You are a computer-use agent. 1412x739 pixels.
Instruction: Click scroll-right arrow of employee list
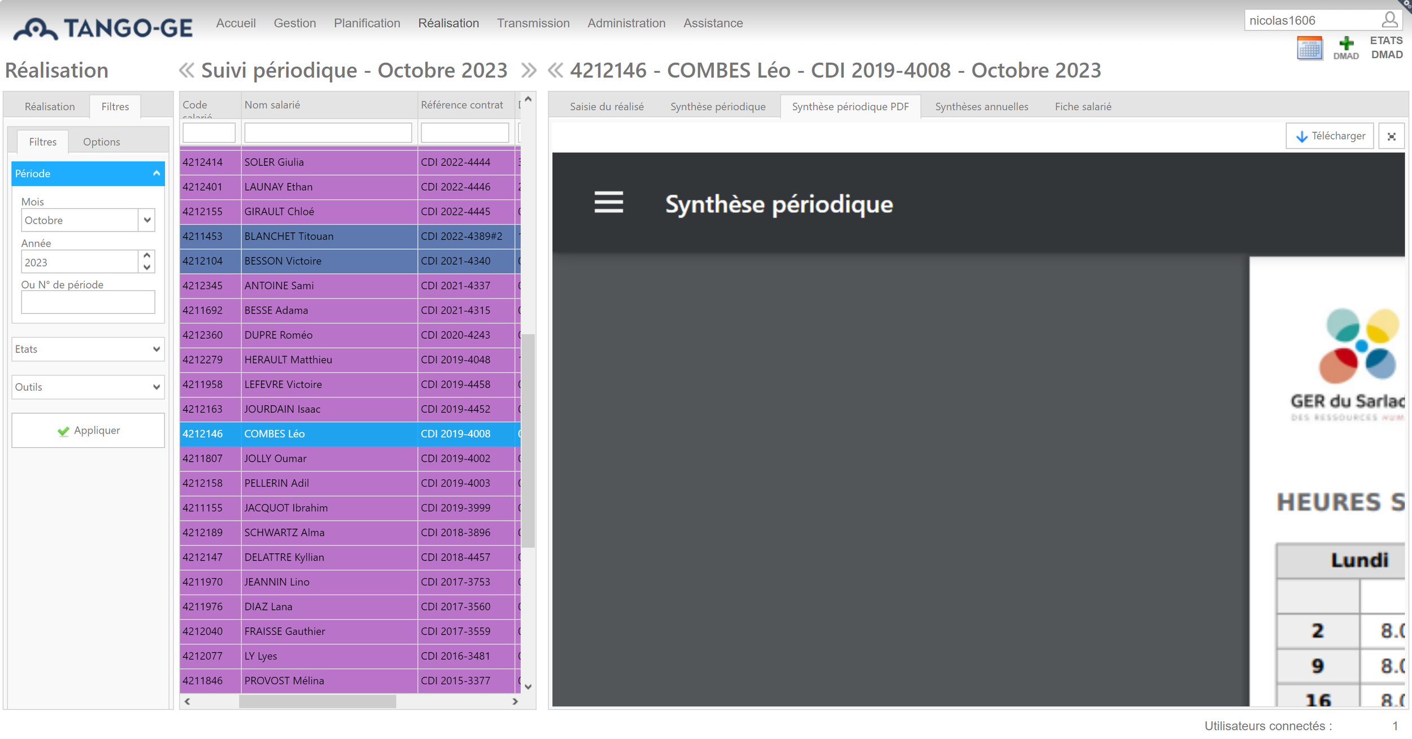click(x=515, y=702)
